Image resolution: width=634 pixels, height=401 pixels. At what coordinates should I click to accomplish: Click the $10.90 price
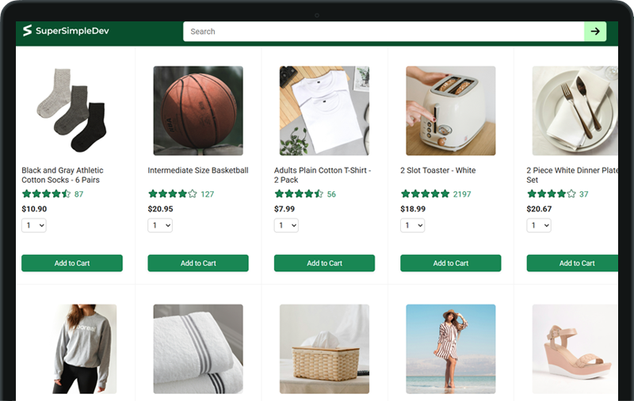click(x=34, y=209)
